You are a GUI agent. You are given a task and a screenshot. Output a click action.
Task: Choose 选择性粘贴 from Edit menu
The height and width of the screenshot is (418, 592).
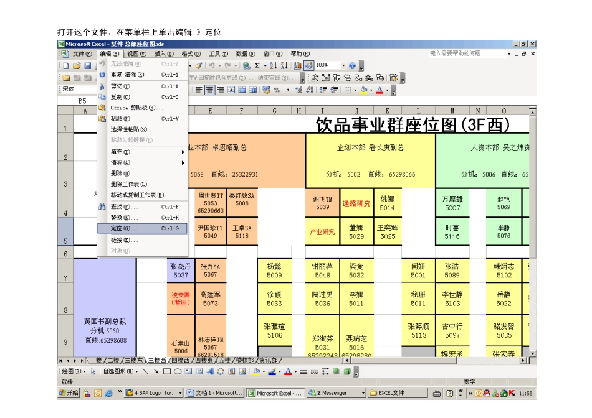(142, 129)
